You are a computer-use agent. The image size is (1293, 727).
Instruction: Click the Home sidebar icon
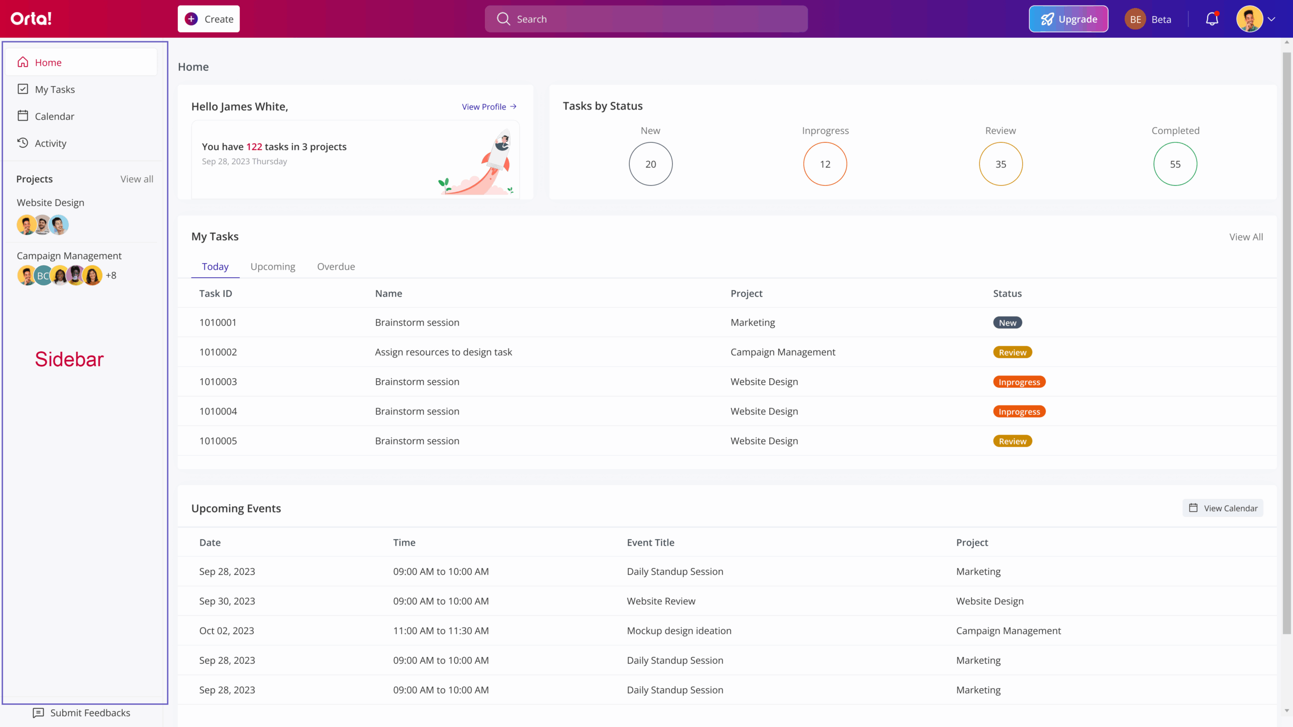click(23, 62)
